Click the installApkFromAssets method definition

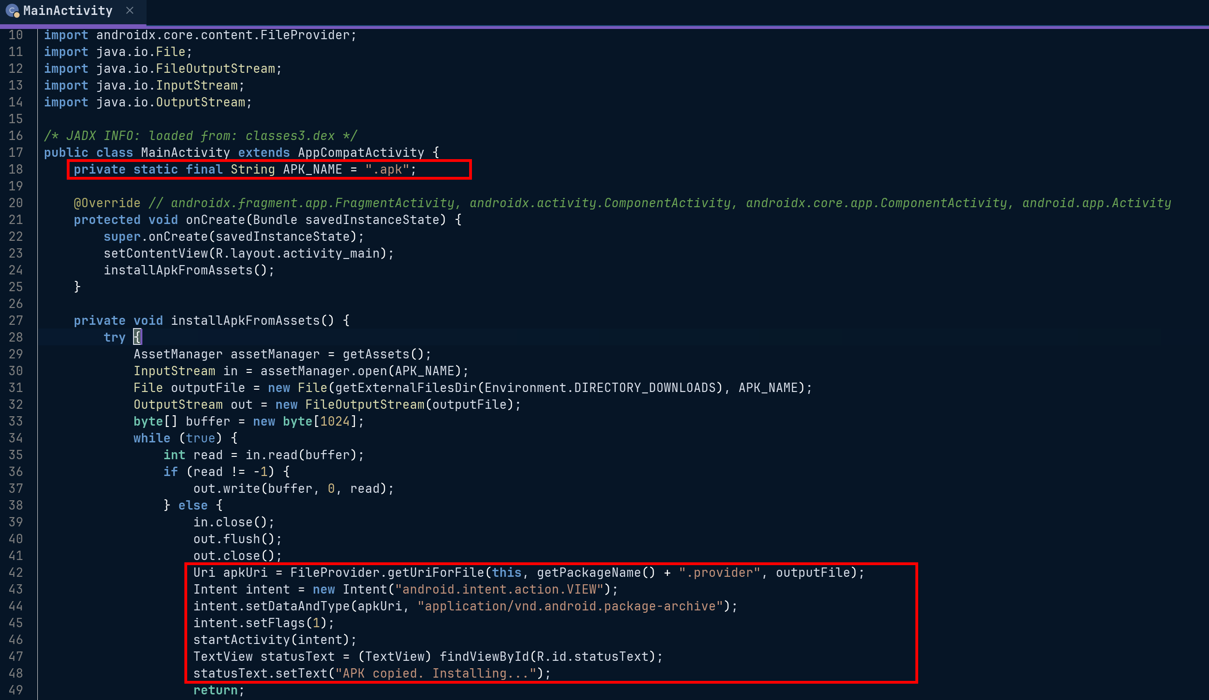(211, 321)
